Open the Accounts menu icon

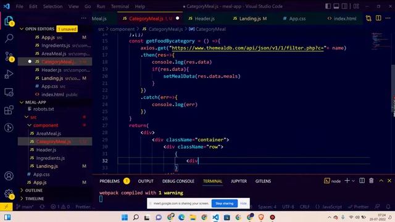[9, 176]
